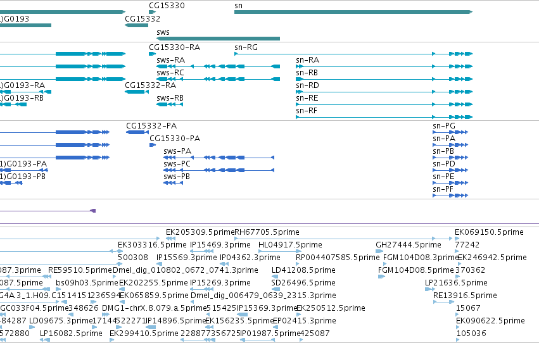Viewport: 539px width, 343px height.
Task: Select EST HL04917.5prime
Action: point(280,251)
